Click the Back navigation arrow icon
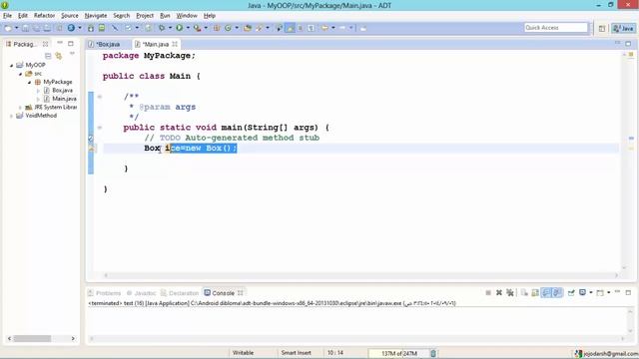The height and width of the screenshot is (359, 639). pos(324,28)
